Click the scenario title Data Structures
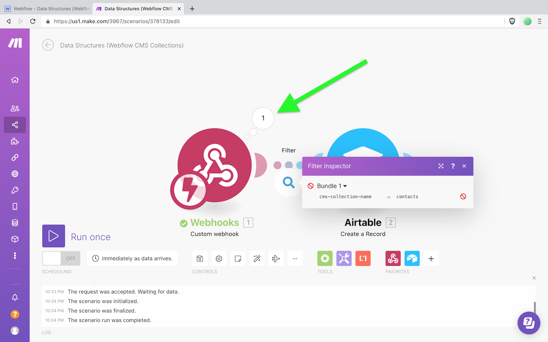The image size is (548, 342). click(x=122, y=45)
